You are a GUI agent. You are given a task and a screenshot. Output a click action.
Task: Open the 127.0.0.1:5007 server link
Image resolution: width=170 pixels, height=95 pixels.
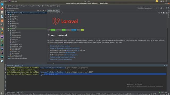click(x=49, y=74)
